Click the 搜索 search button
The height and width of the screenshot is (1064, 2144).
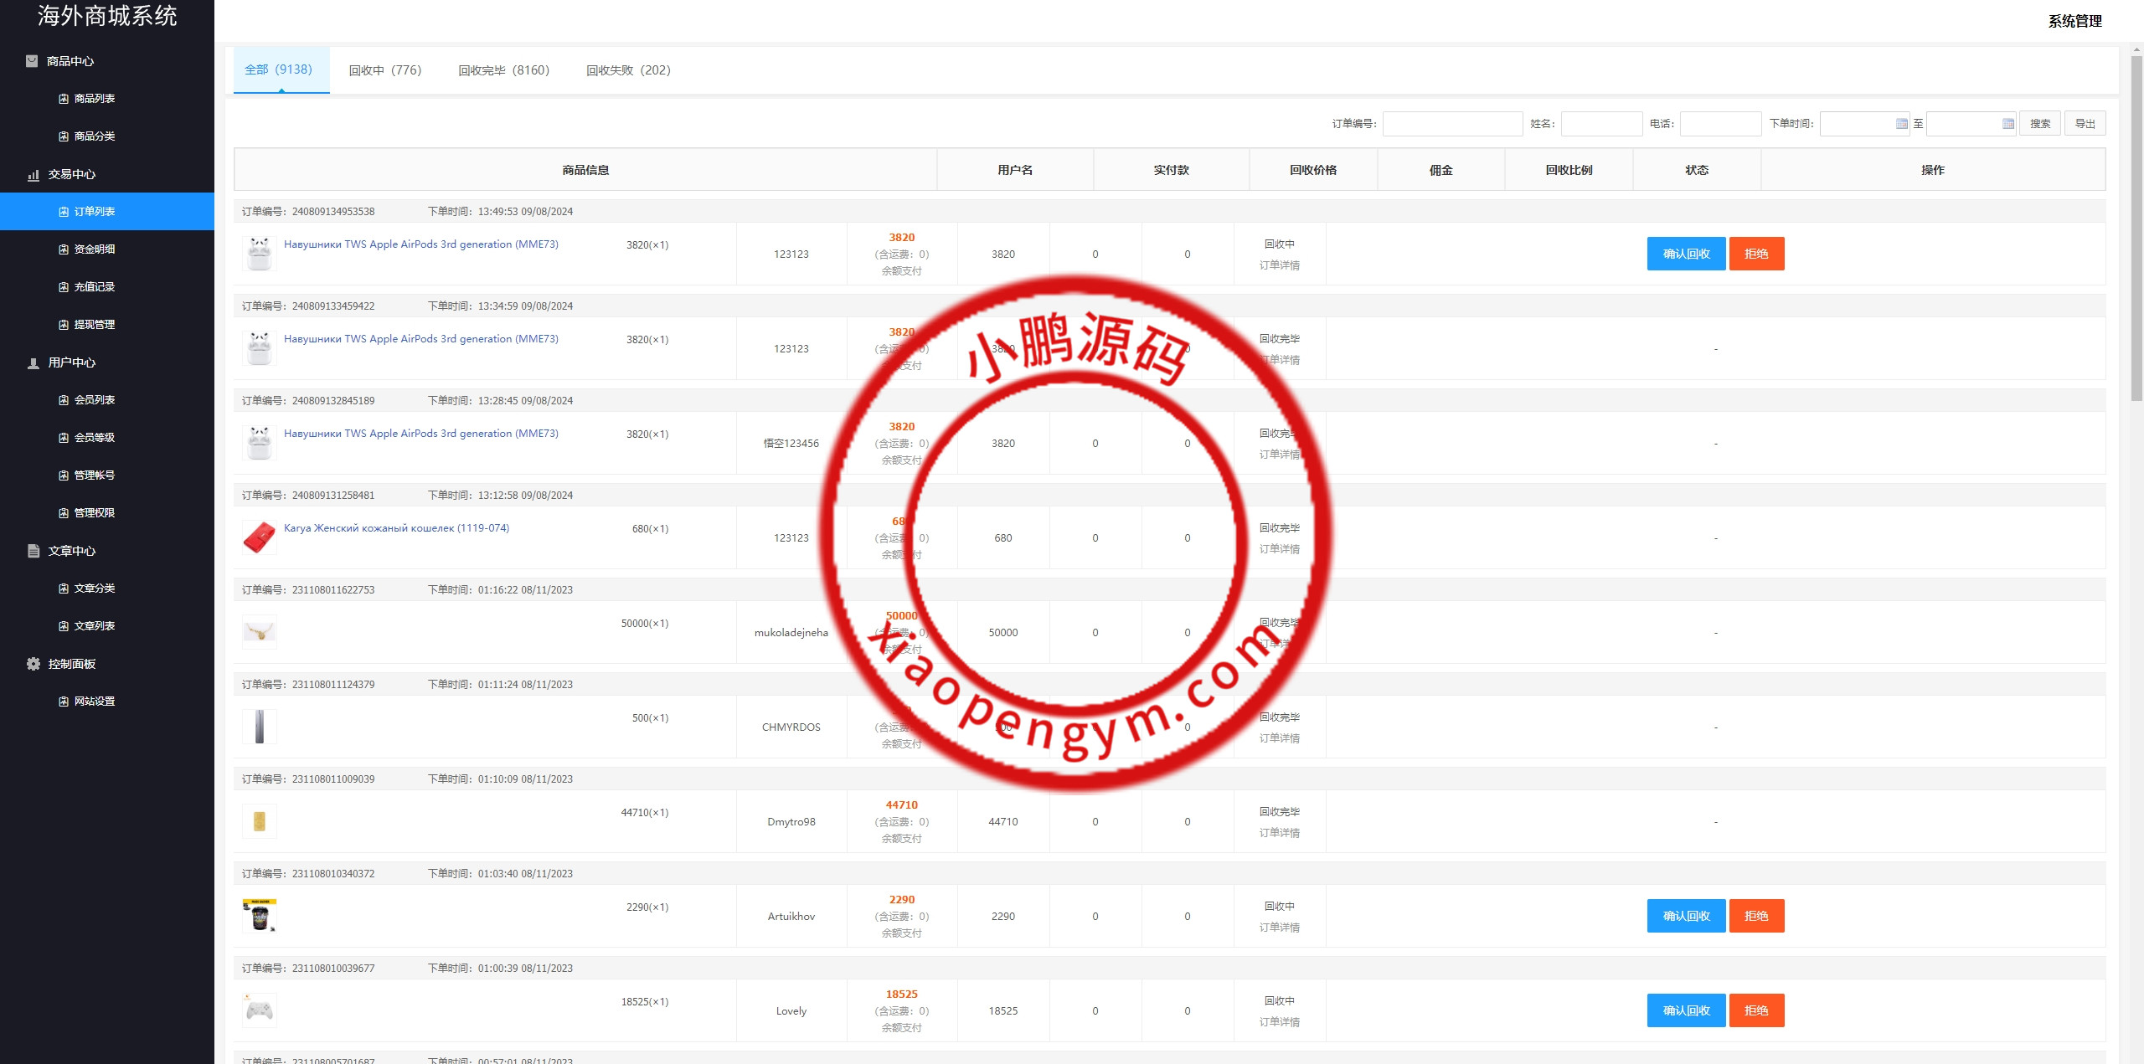[x=2039, y=124]
